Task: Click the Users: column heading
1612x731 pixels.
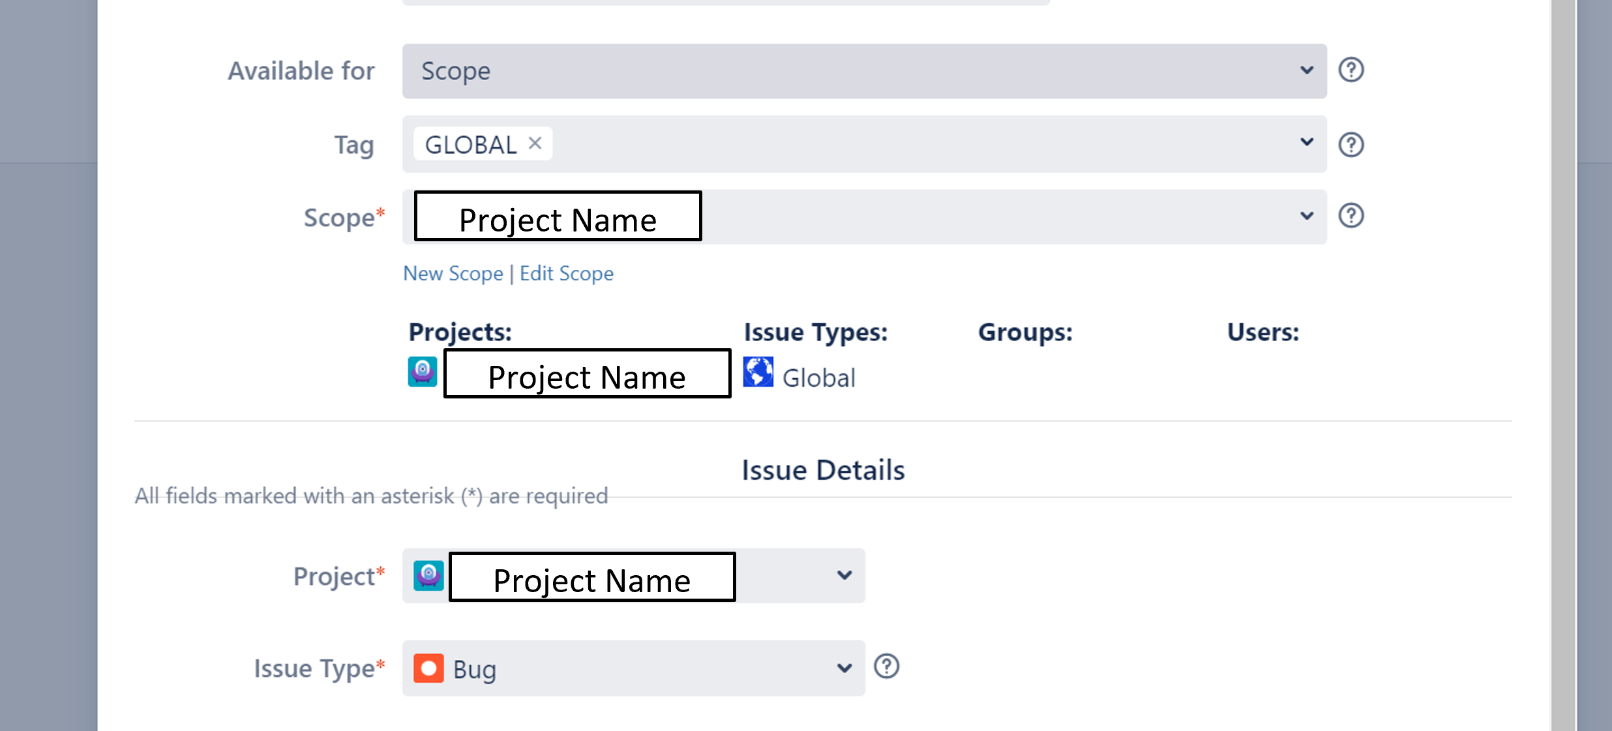Action: coord(1263,333)
